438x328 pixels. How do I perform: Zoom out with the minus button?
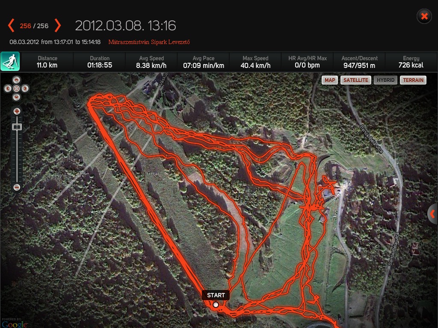(x=17, y=187)
